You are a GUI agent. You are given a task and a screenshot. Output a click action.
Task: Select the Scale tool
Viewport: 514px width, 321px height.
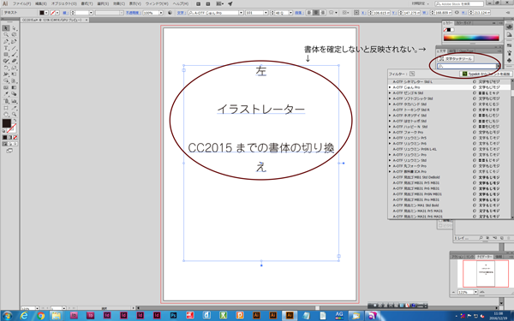click(14, 68)
